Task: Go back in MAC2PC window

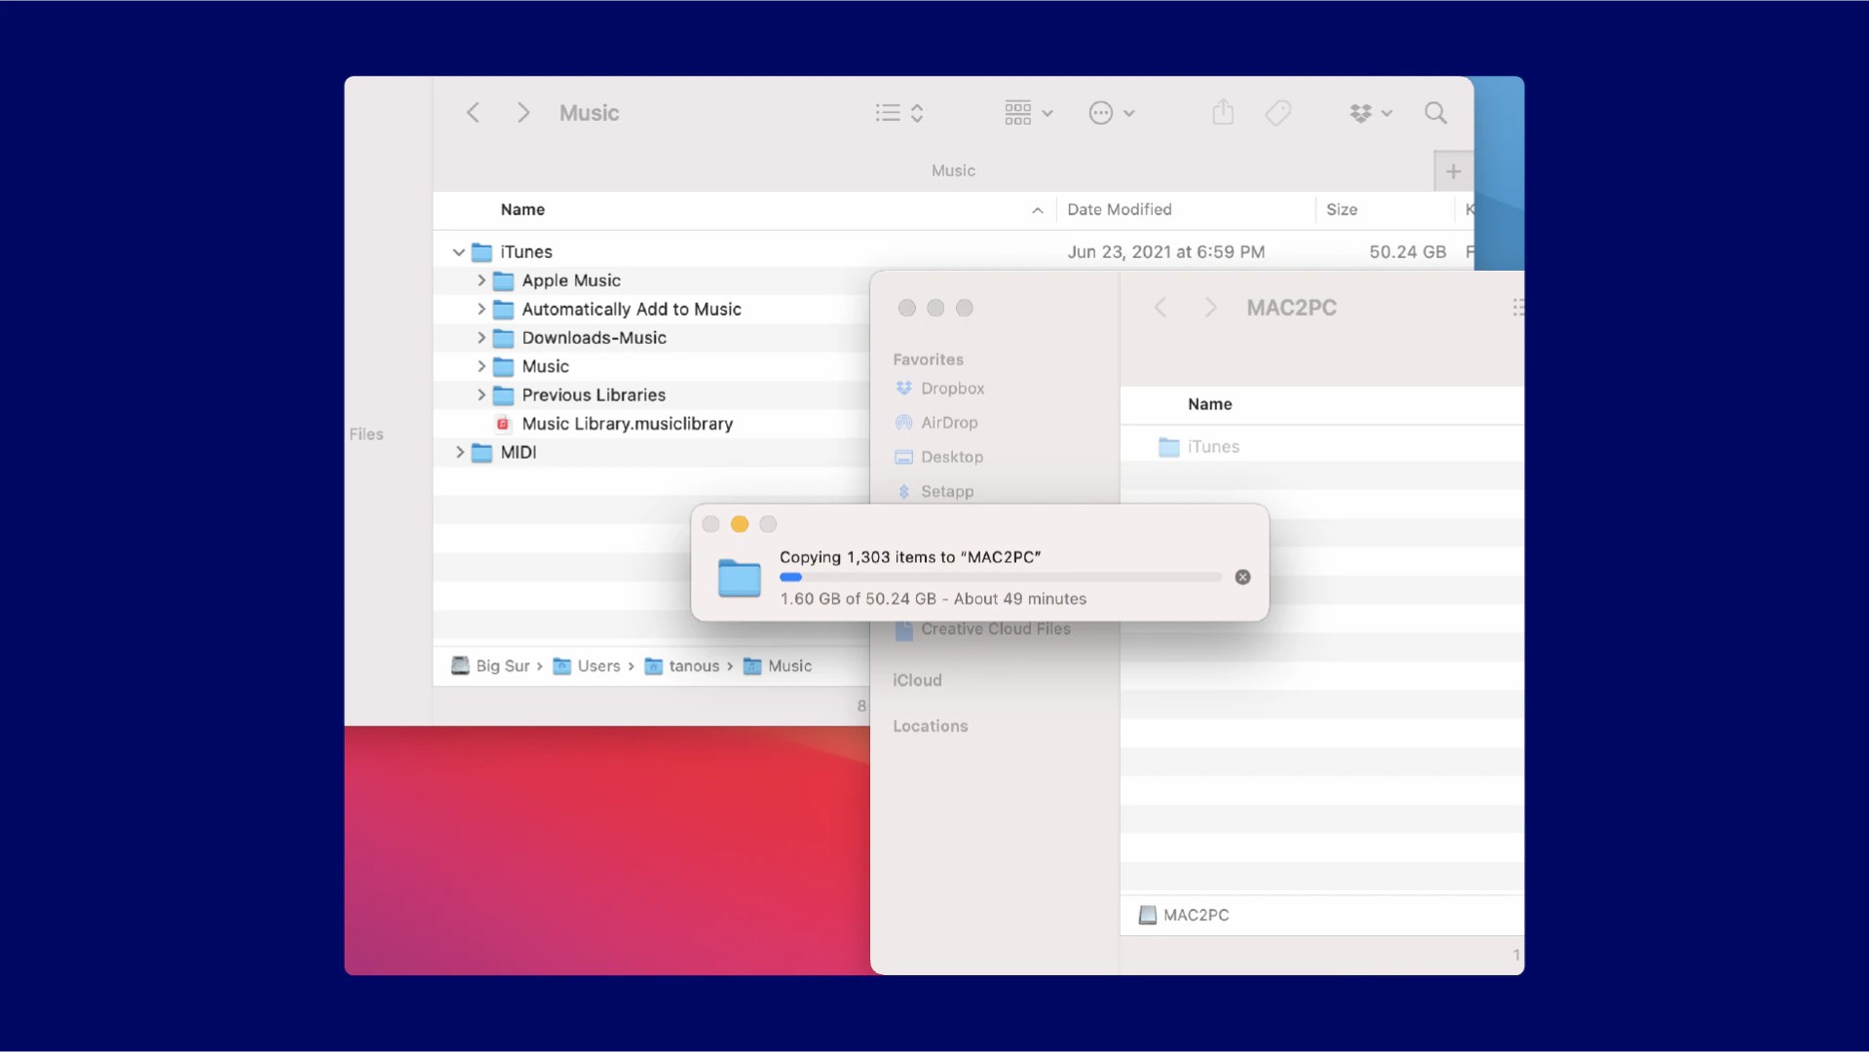Action: click(x=1160, y=308)
